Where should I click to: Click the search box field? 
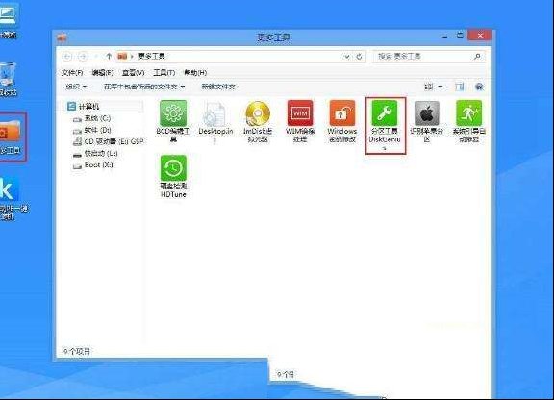[x=429, y=56]
